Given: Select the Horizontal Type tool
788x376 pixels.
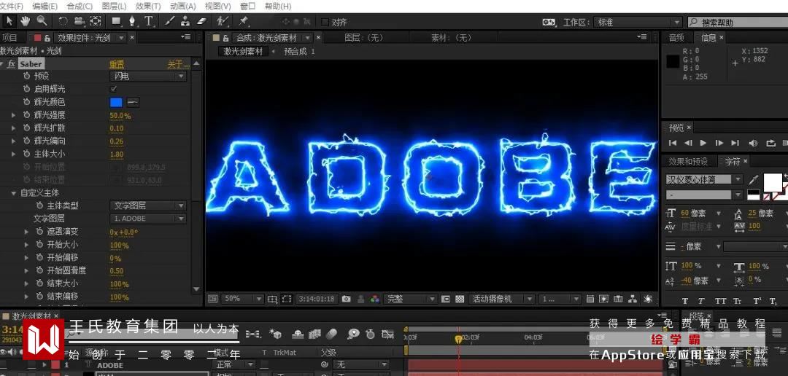Looking at the screenshot, I should pos(149,21).
